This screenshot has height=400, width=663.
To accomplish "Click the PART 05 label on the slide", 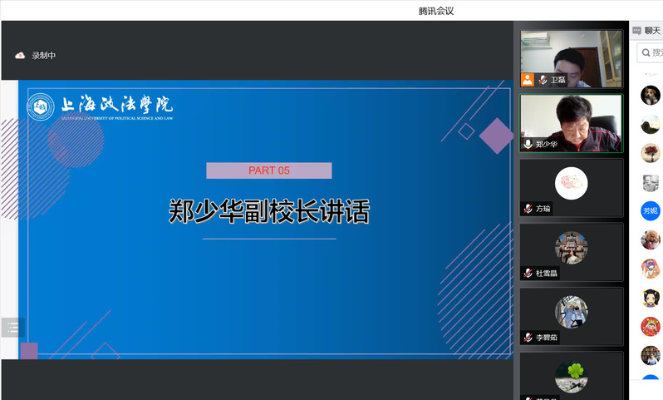I will (268, 170).
